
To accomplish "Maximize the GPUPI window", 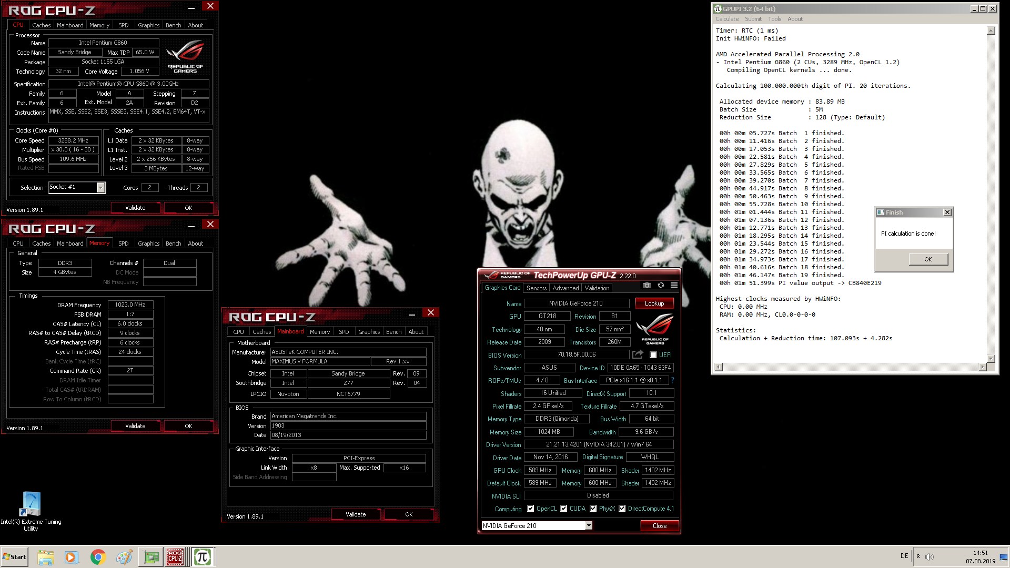I will click(x=983, y=9).
